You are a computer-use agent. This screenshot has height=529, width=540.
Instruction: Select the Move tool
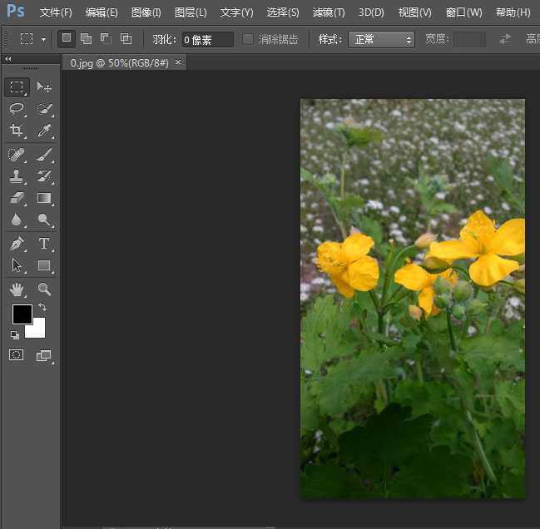pyautogui.click(x=44, y=87)
